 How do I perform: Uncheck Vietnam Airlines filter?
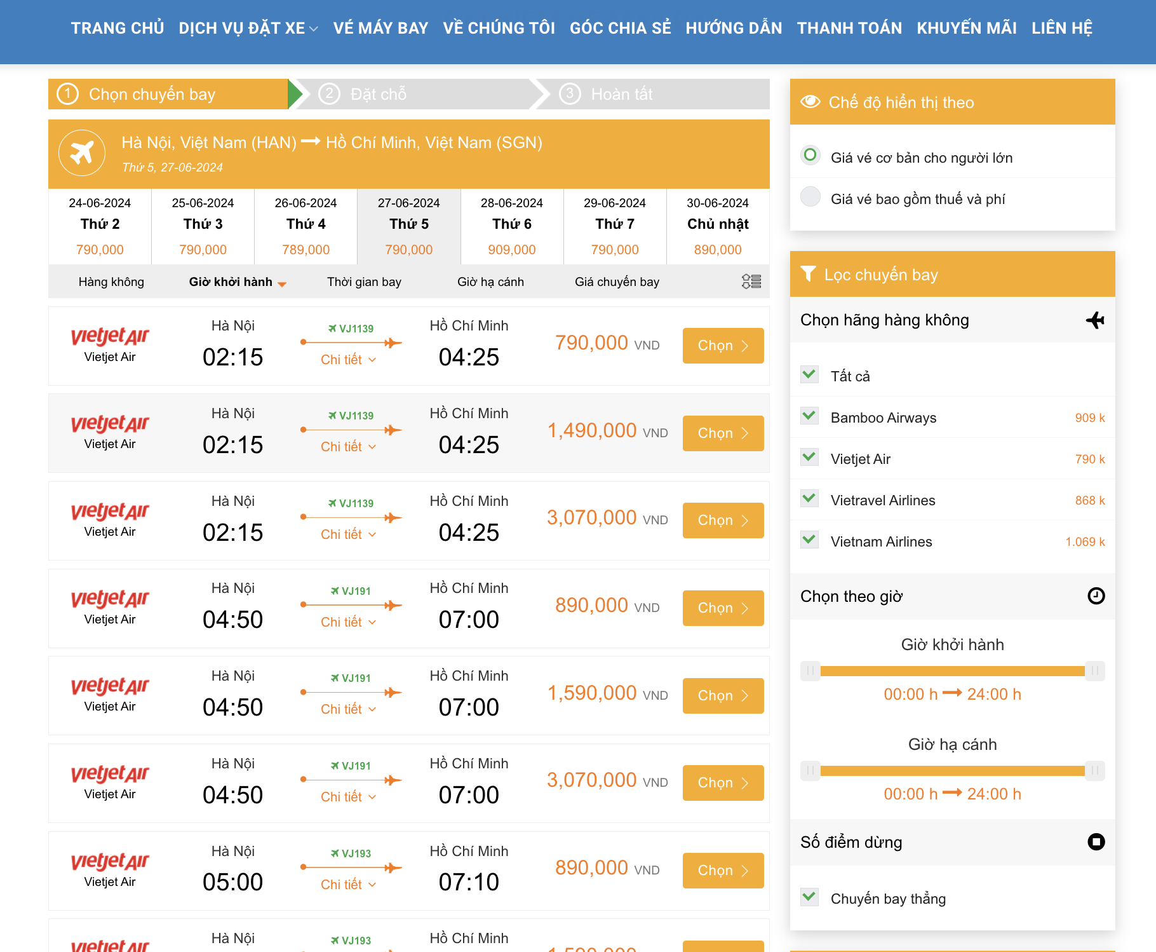(x=809, y=540)
